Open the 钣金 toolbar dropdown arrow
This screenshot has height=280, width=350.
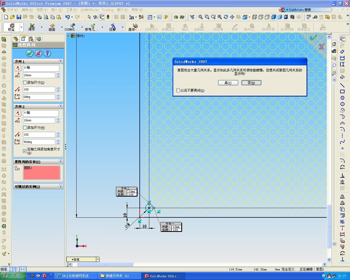pyautogui.click(x=22, y=27)
